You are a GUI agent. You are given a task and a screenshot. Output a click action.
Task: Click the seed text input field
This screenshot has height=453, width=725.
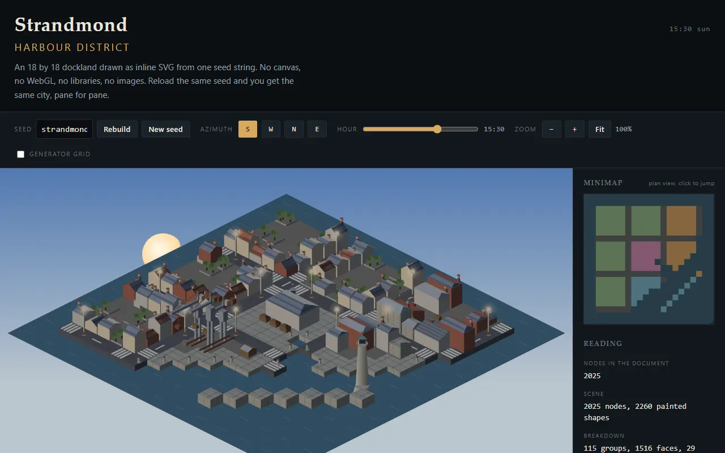coord(64,129)
